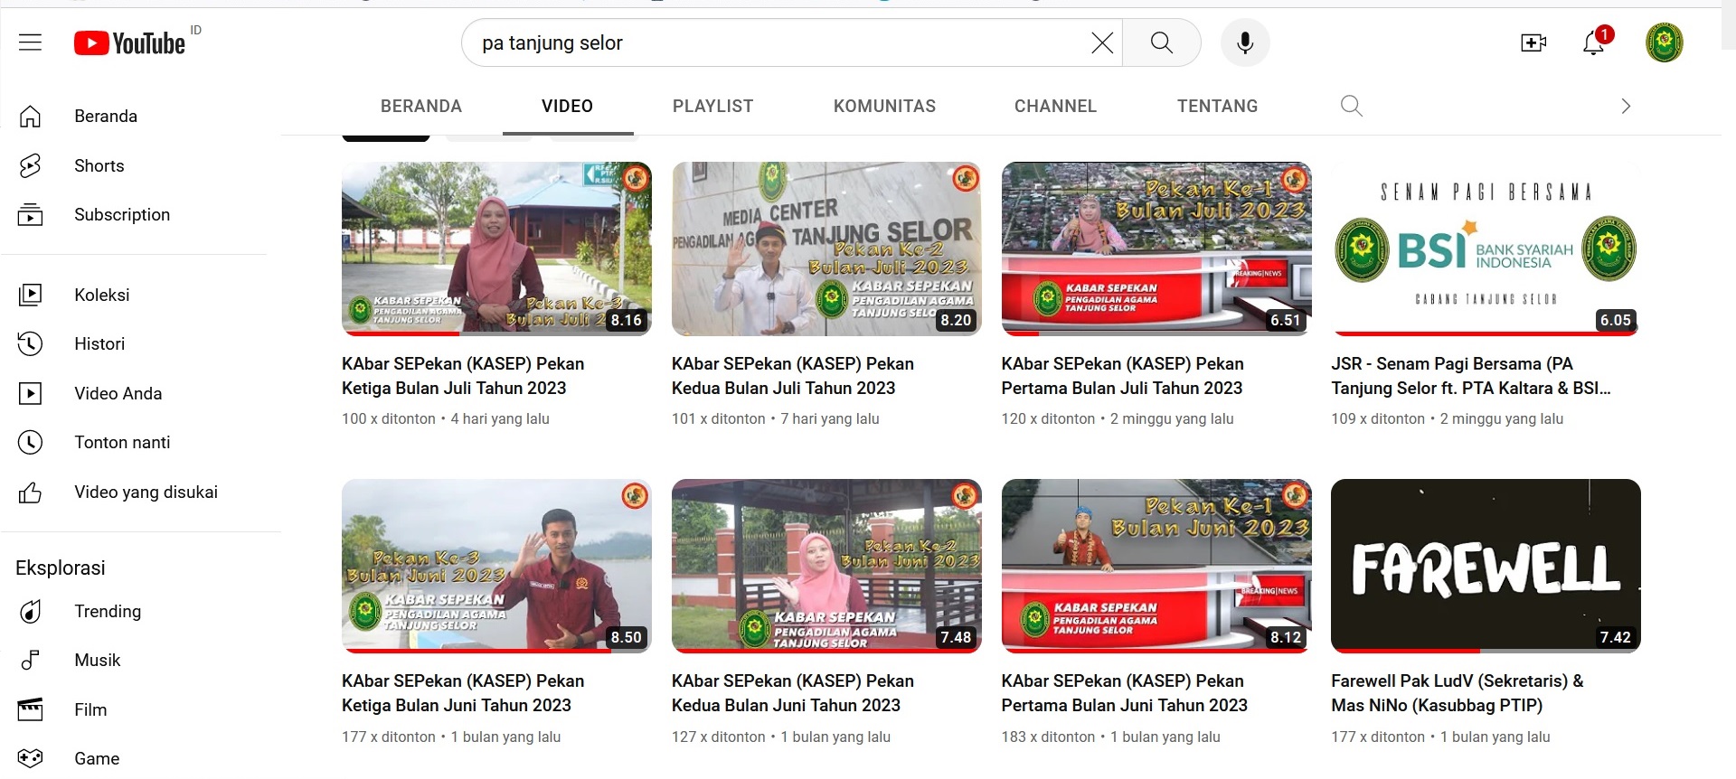Click "100 x ditonton" view count

coord(389,419)
